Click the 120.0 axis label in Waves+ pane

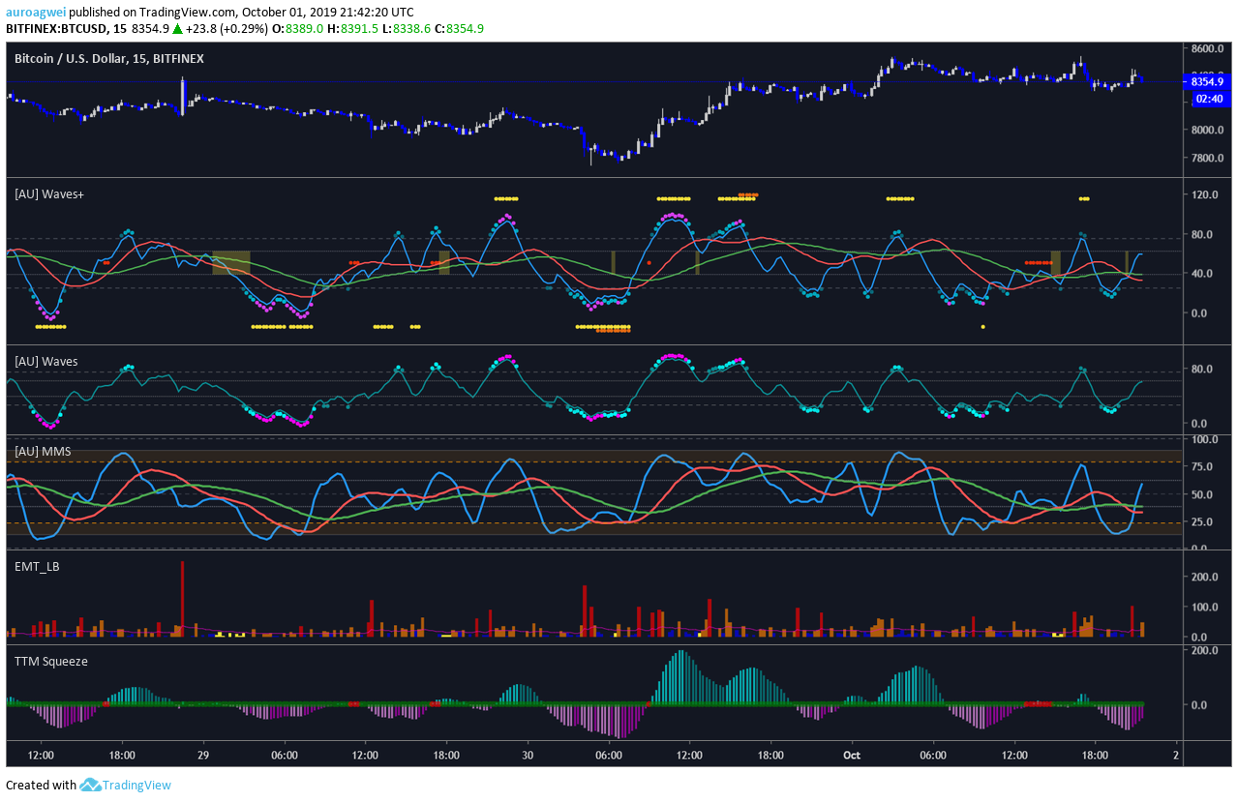pyautogui.click(x=1205, y=194)
